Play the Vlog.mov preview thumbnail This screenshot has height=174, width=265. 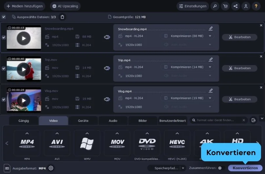pos(24,101)
